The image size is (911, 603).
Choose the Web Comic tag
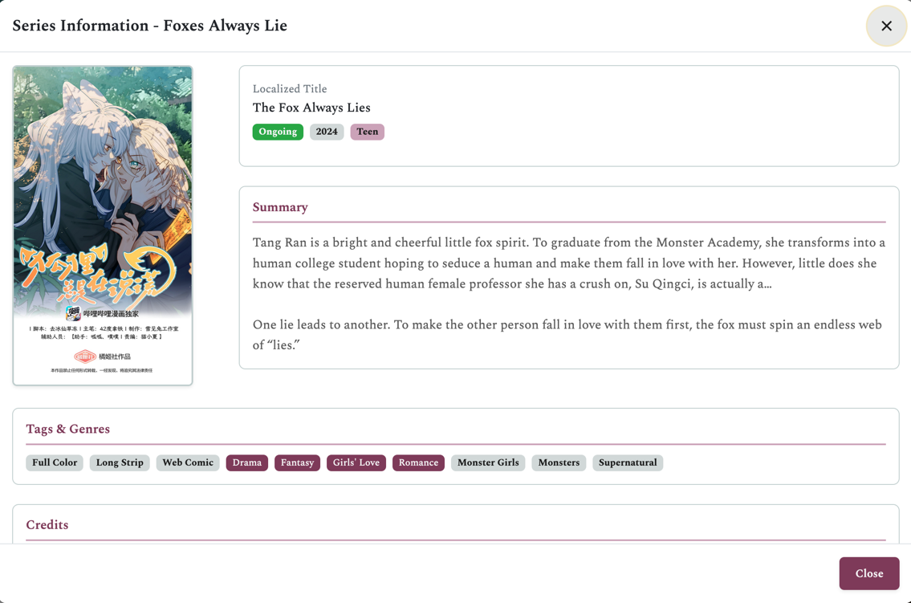coord(188,462)
